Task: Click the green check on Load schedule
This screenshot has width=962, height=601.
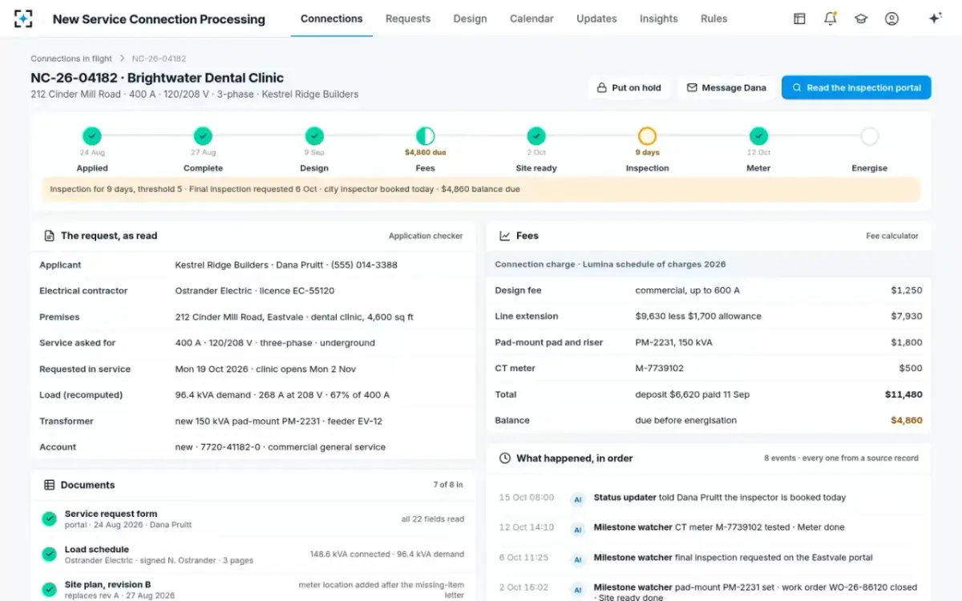Action: pos(49,555)
